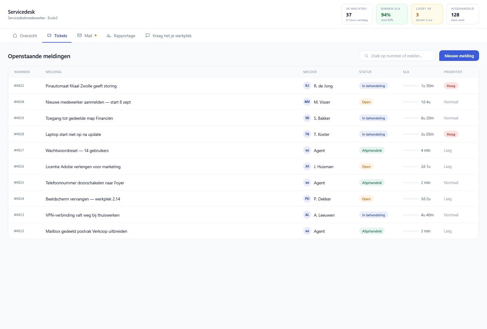This screenshot has height=329, width=487.
Task: Click the R. de Jong RJ avatar
Action: pyautogui.click(x=307, y=86)
